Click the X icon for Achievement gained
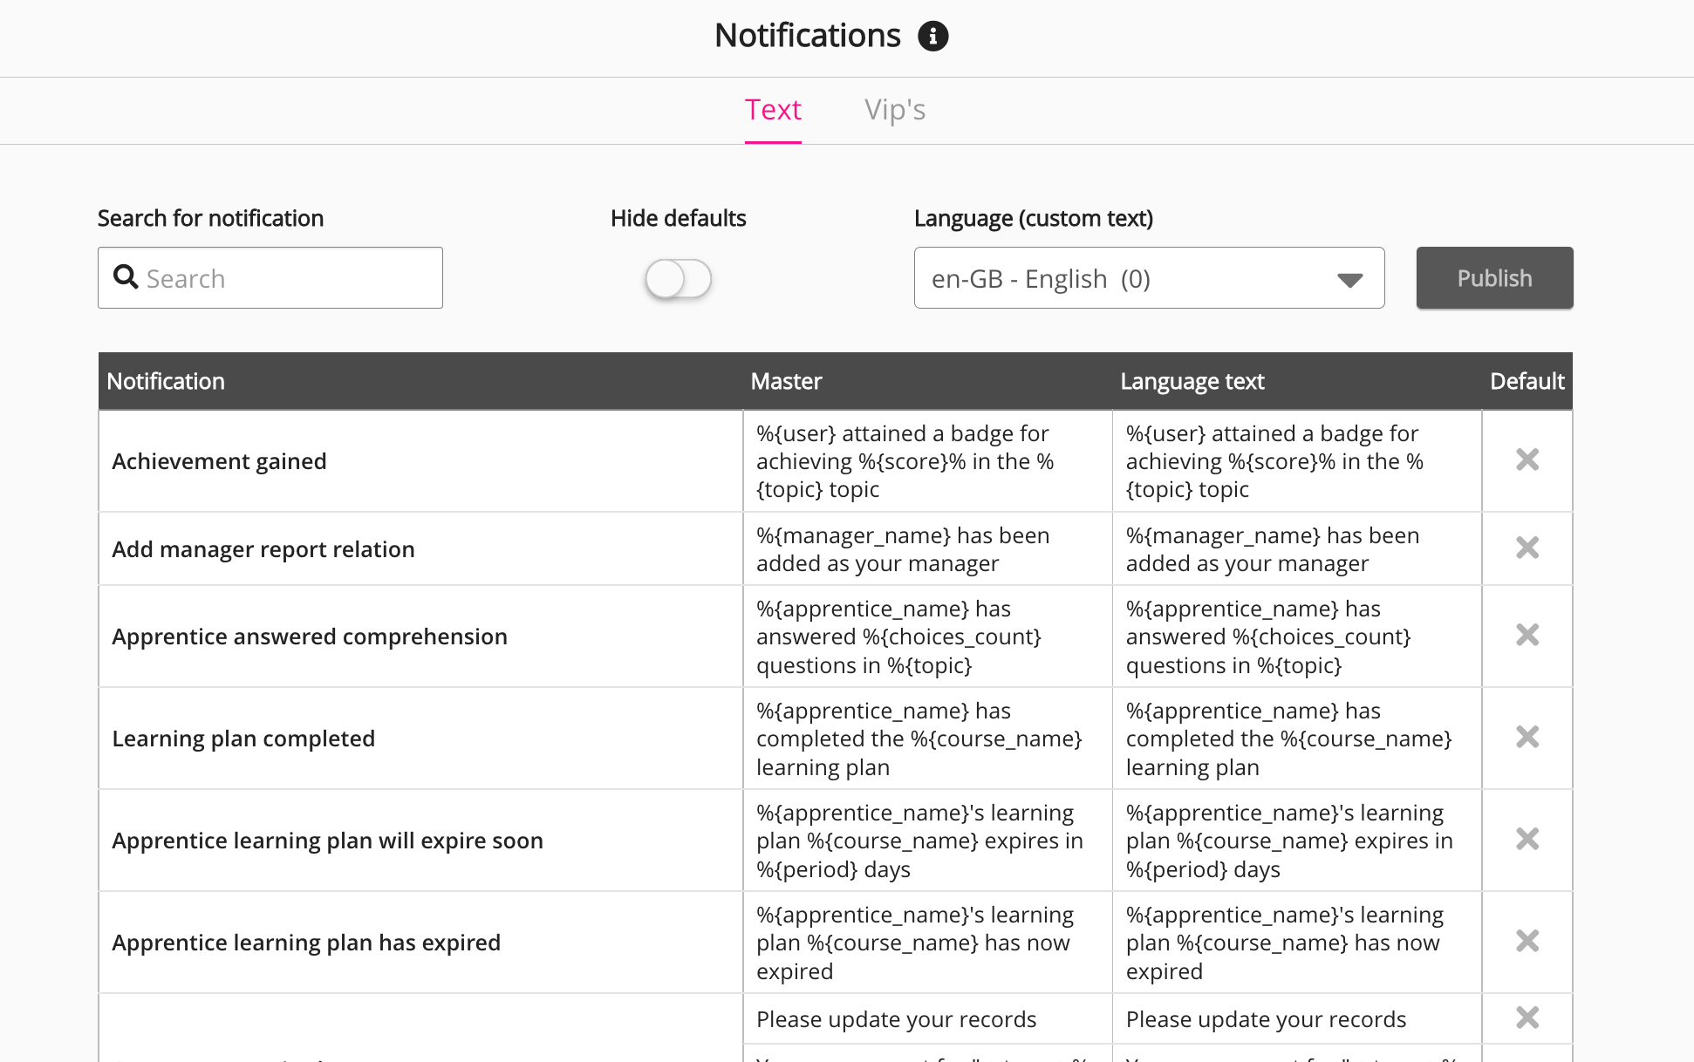This screenshot has height=1062, width=1694. point(1527,460)
